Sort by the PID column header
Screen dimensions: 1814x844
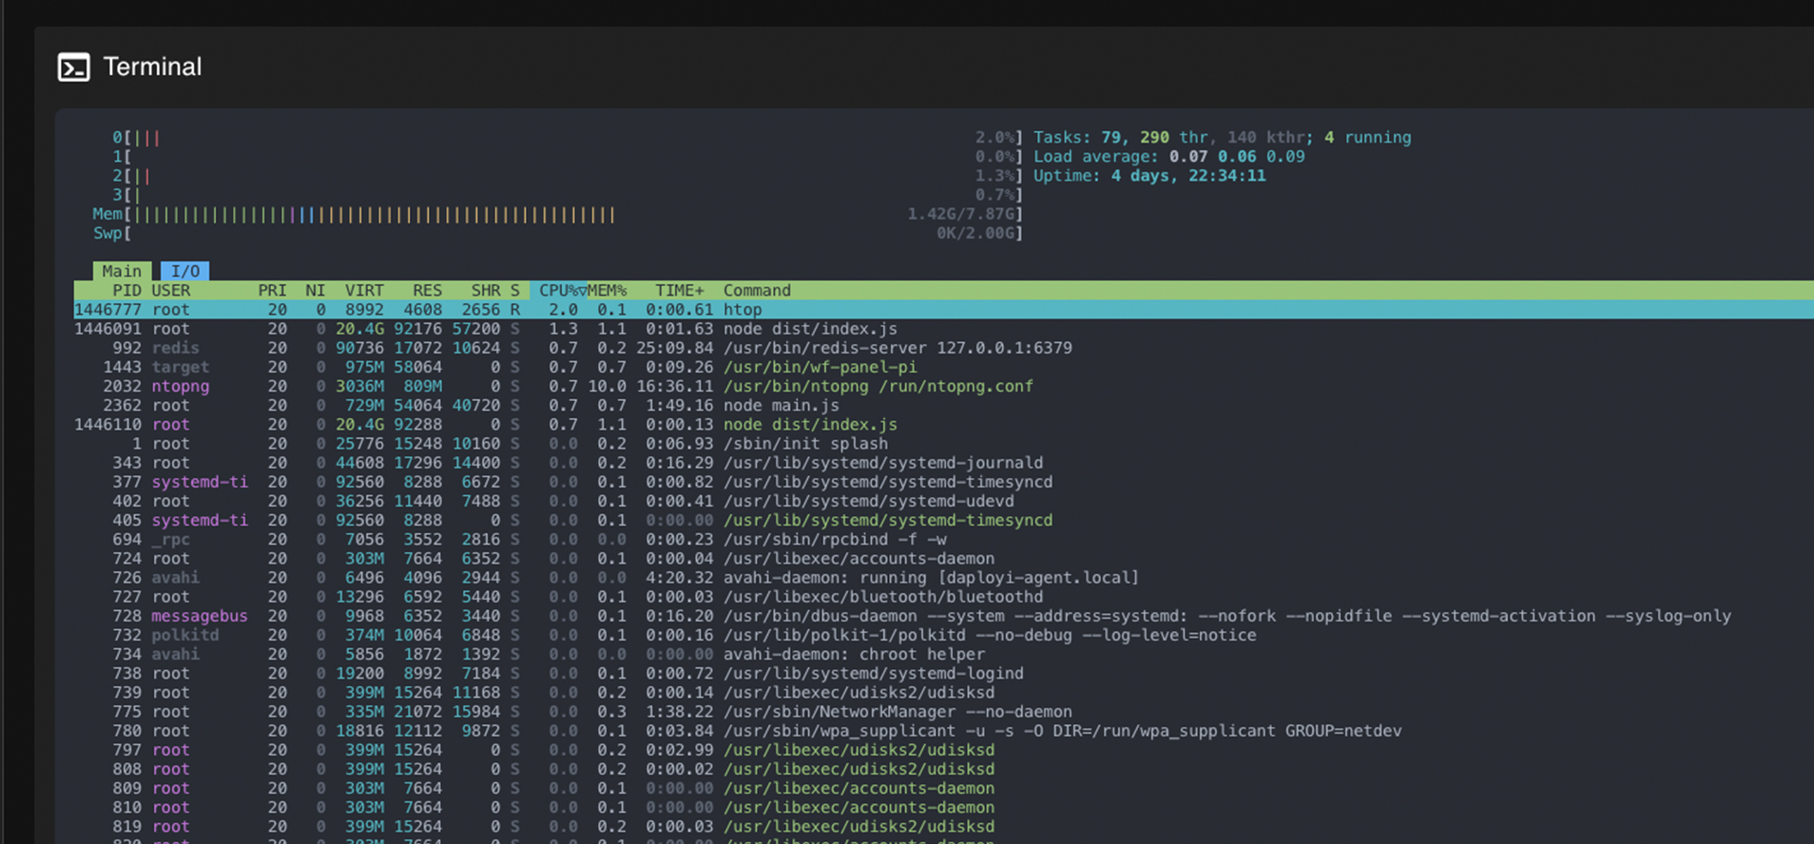126,290
